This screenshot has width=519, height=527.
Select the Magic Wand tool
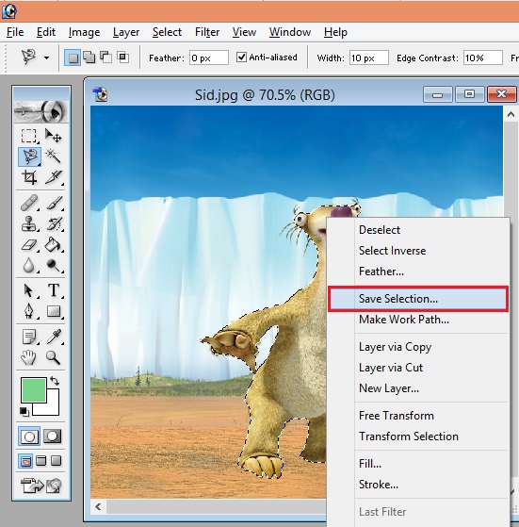pos(53,156)
